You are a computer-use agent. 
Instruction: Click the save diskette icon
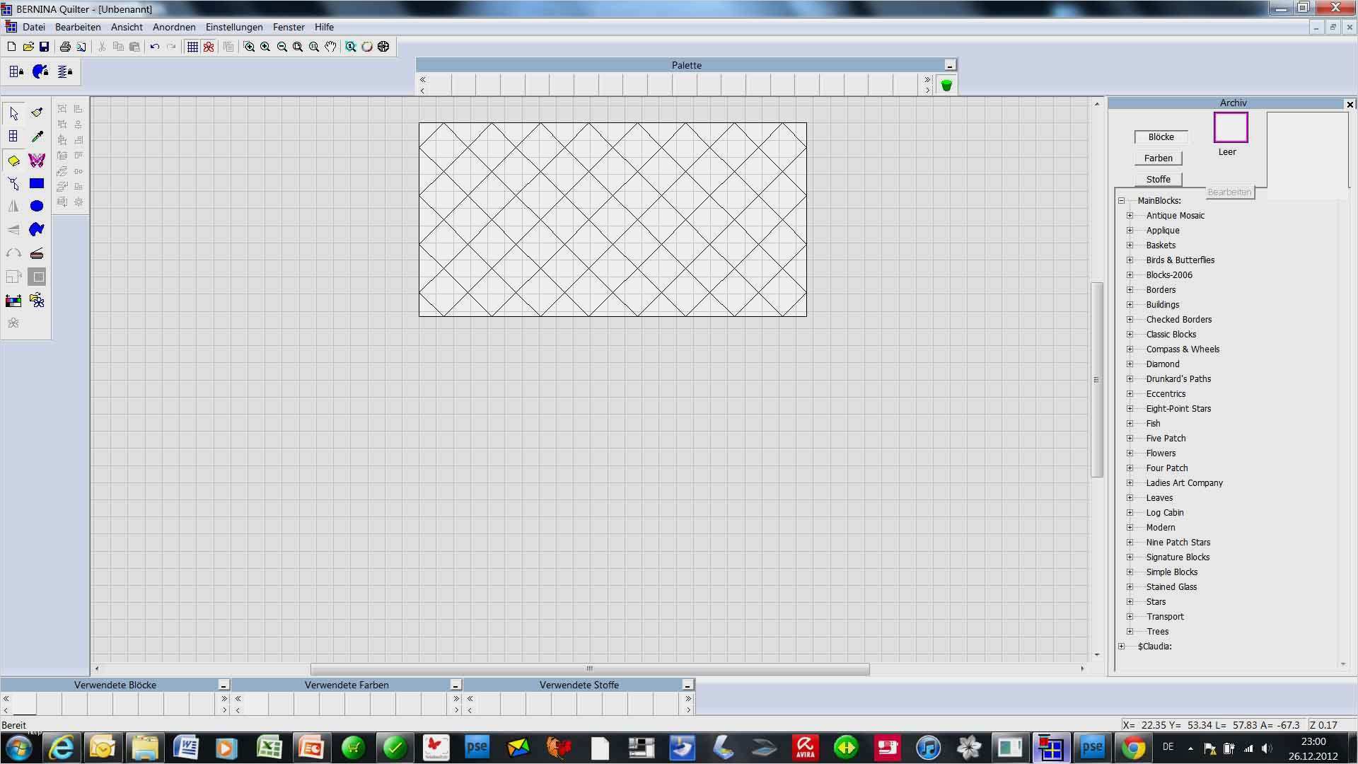[44, 47]
